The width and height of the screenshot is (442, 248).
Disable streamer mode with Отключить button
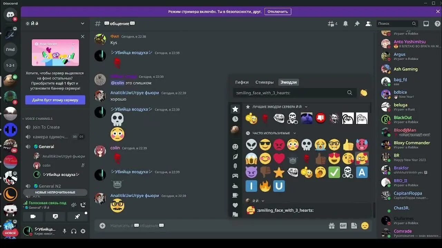tap(278, 11)
